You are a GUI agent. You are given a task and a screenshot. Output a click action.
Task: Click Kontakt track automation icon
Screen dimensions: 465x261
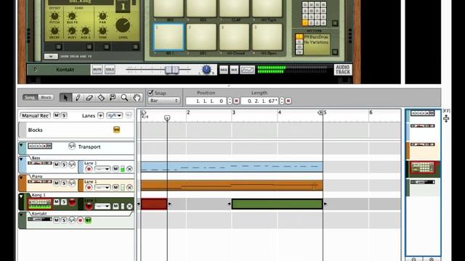pyautogui.click(x=72, y=220)
